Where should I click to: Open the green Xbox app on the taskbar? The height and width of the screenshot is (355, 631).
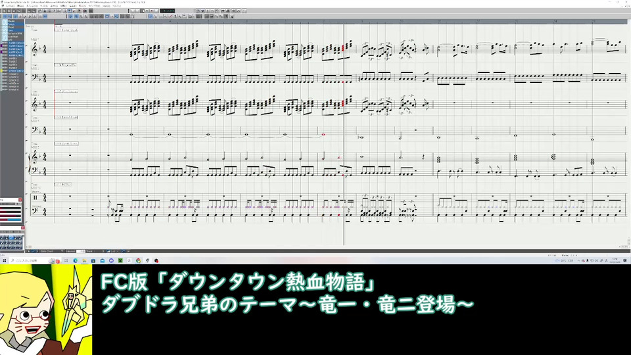click(x=120, y=261)
